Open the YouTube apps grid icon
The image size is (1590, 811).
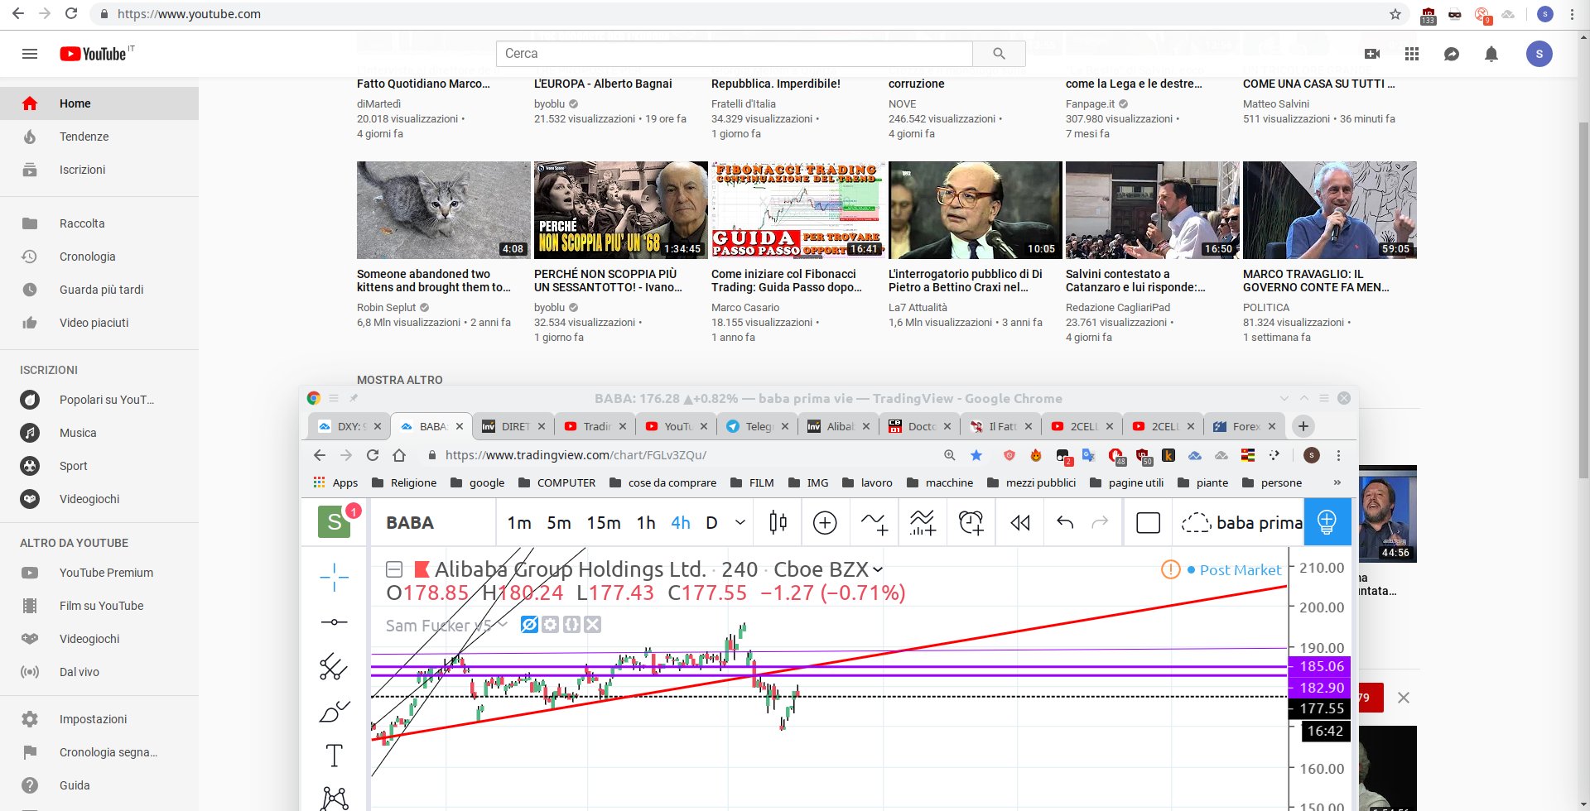pos(1412,54)
